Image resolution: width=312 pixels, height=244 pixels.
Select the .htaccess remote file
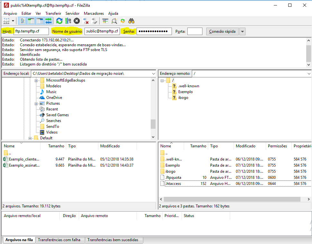point(174,184)
